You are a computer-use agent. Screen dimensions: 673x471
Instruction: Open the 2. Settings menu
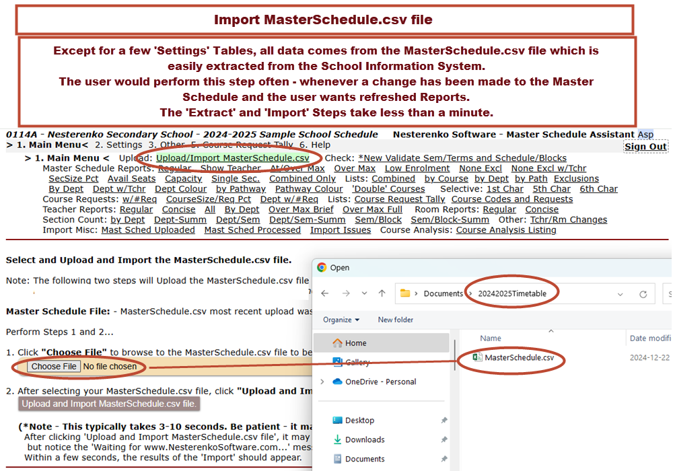[118, 145]
